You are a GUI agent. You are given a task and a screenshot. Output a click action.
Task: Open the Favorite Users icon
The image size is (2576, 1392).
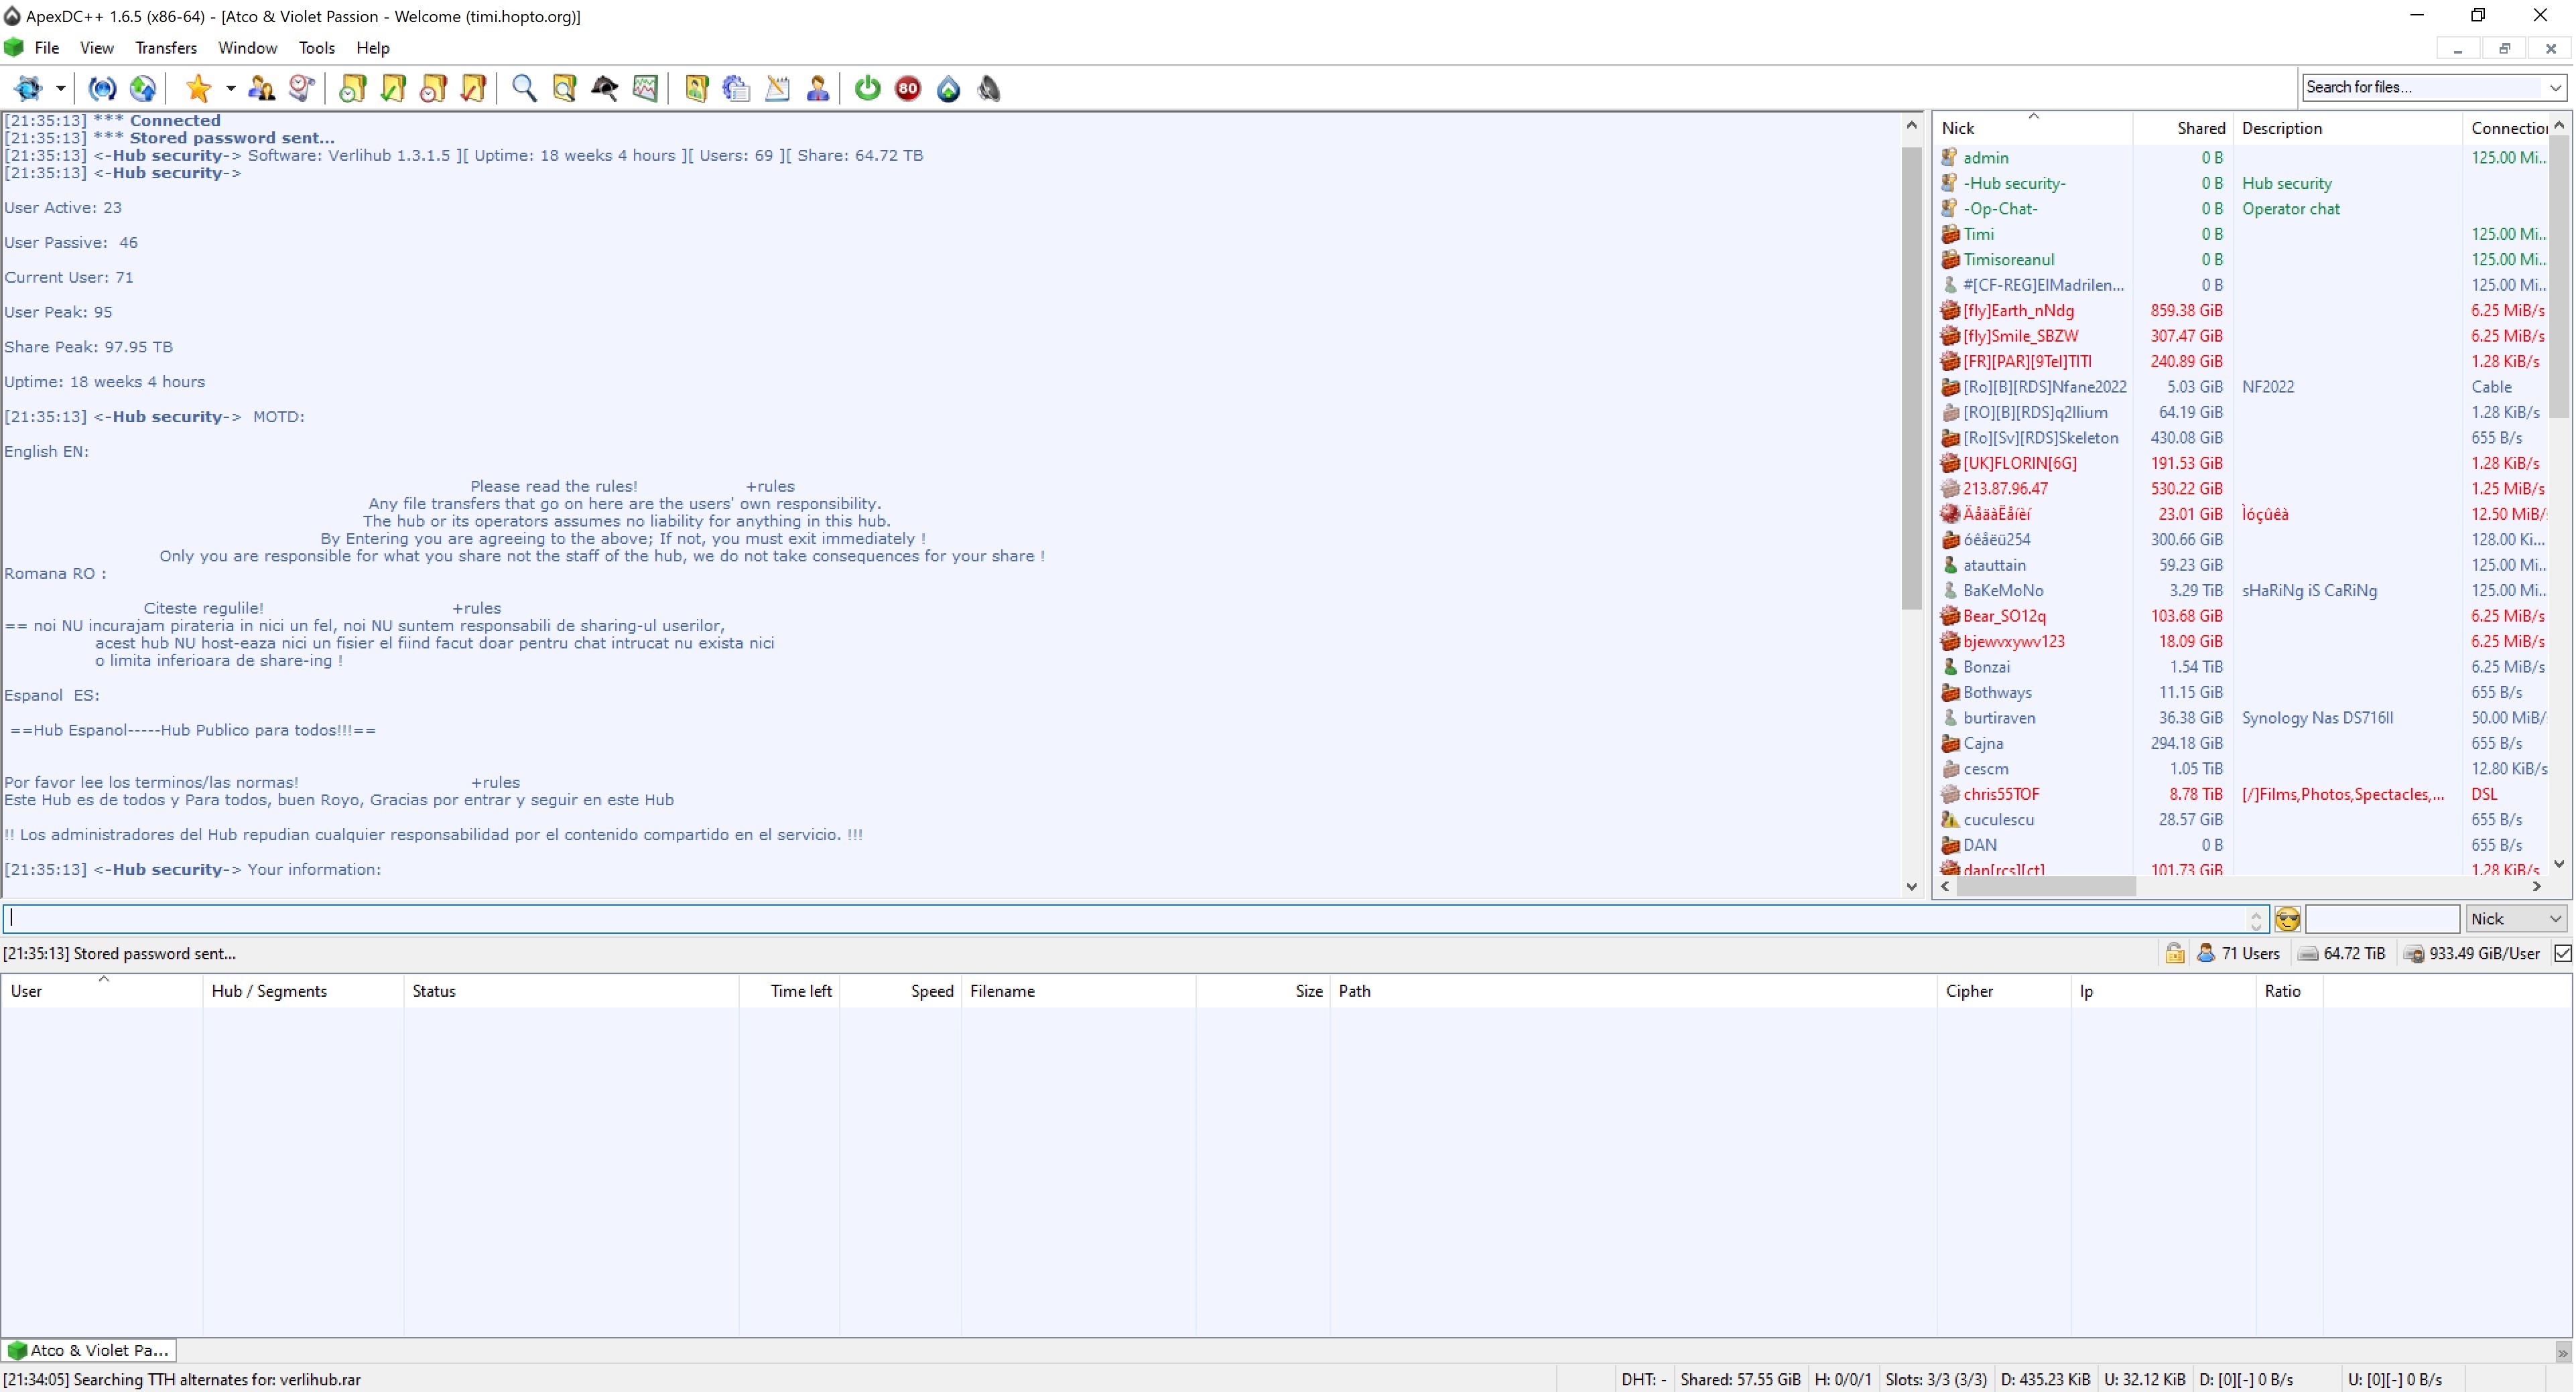(x=262, y=89)
